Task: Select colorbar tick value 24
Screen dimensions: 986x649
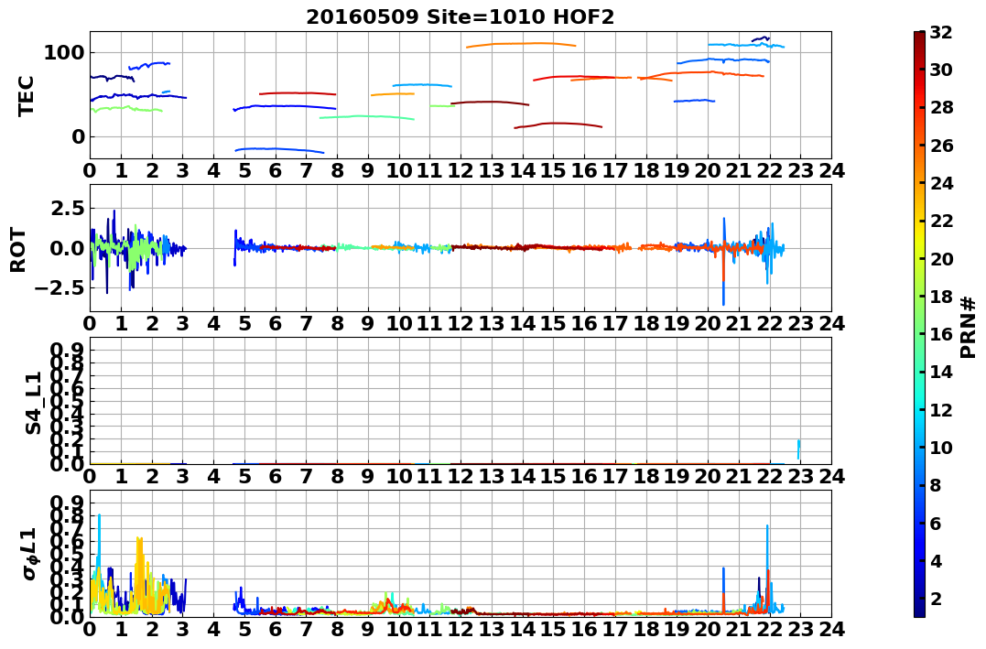Action: pos(941,183)
